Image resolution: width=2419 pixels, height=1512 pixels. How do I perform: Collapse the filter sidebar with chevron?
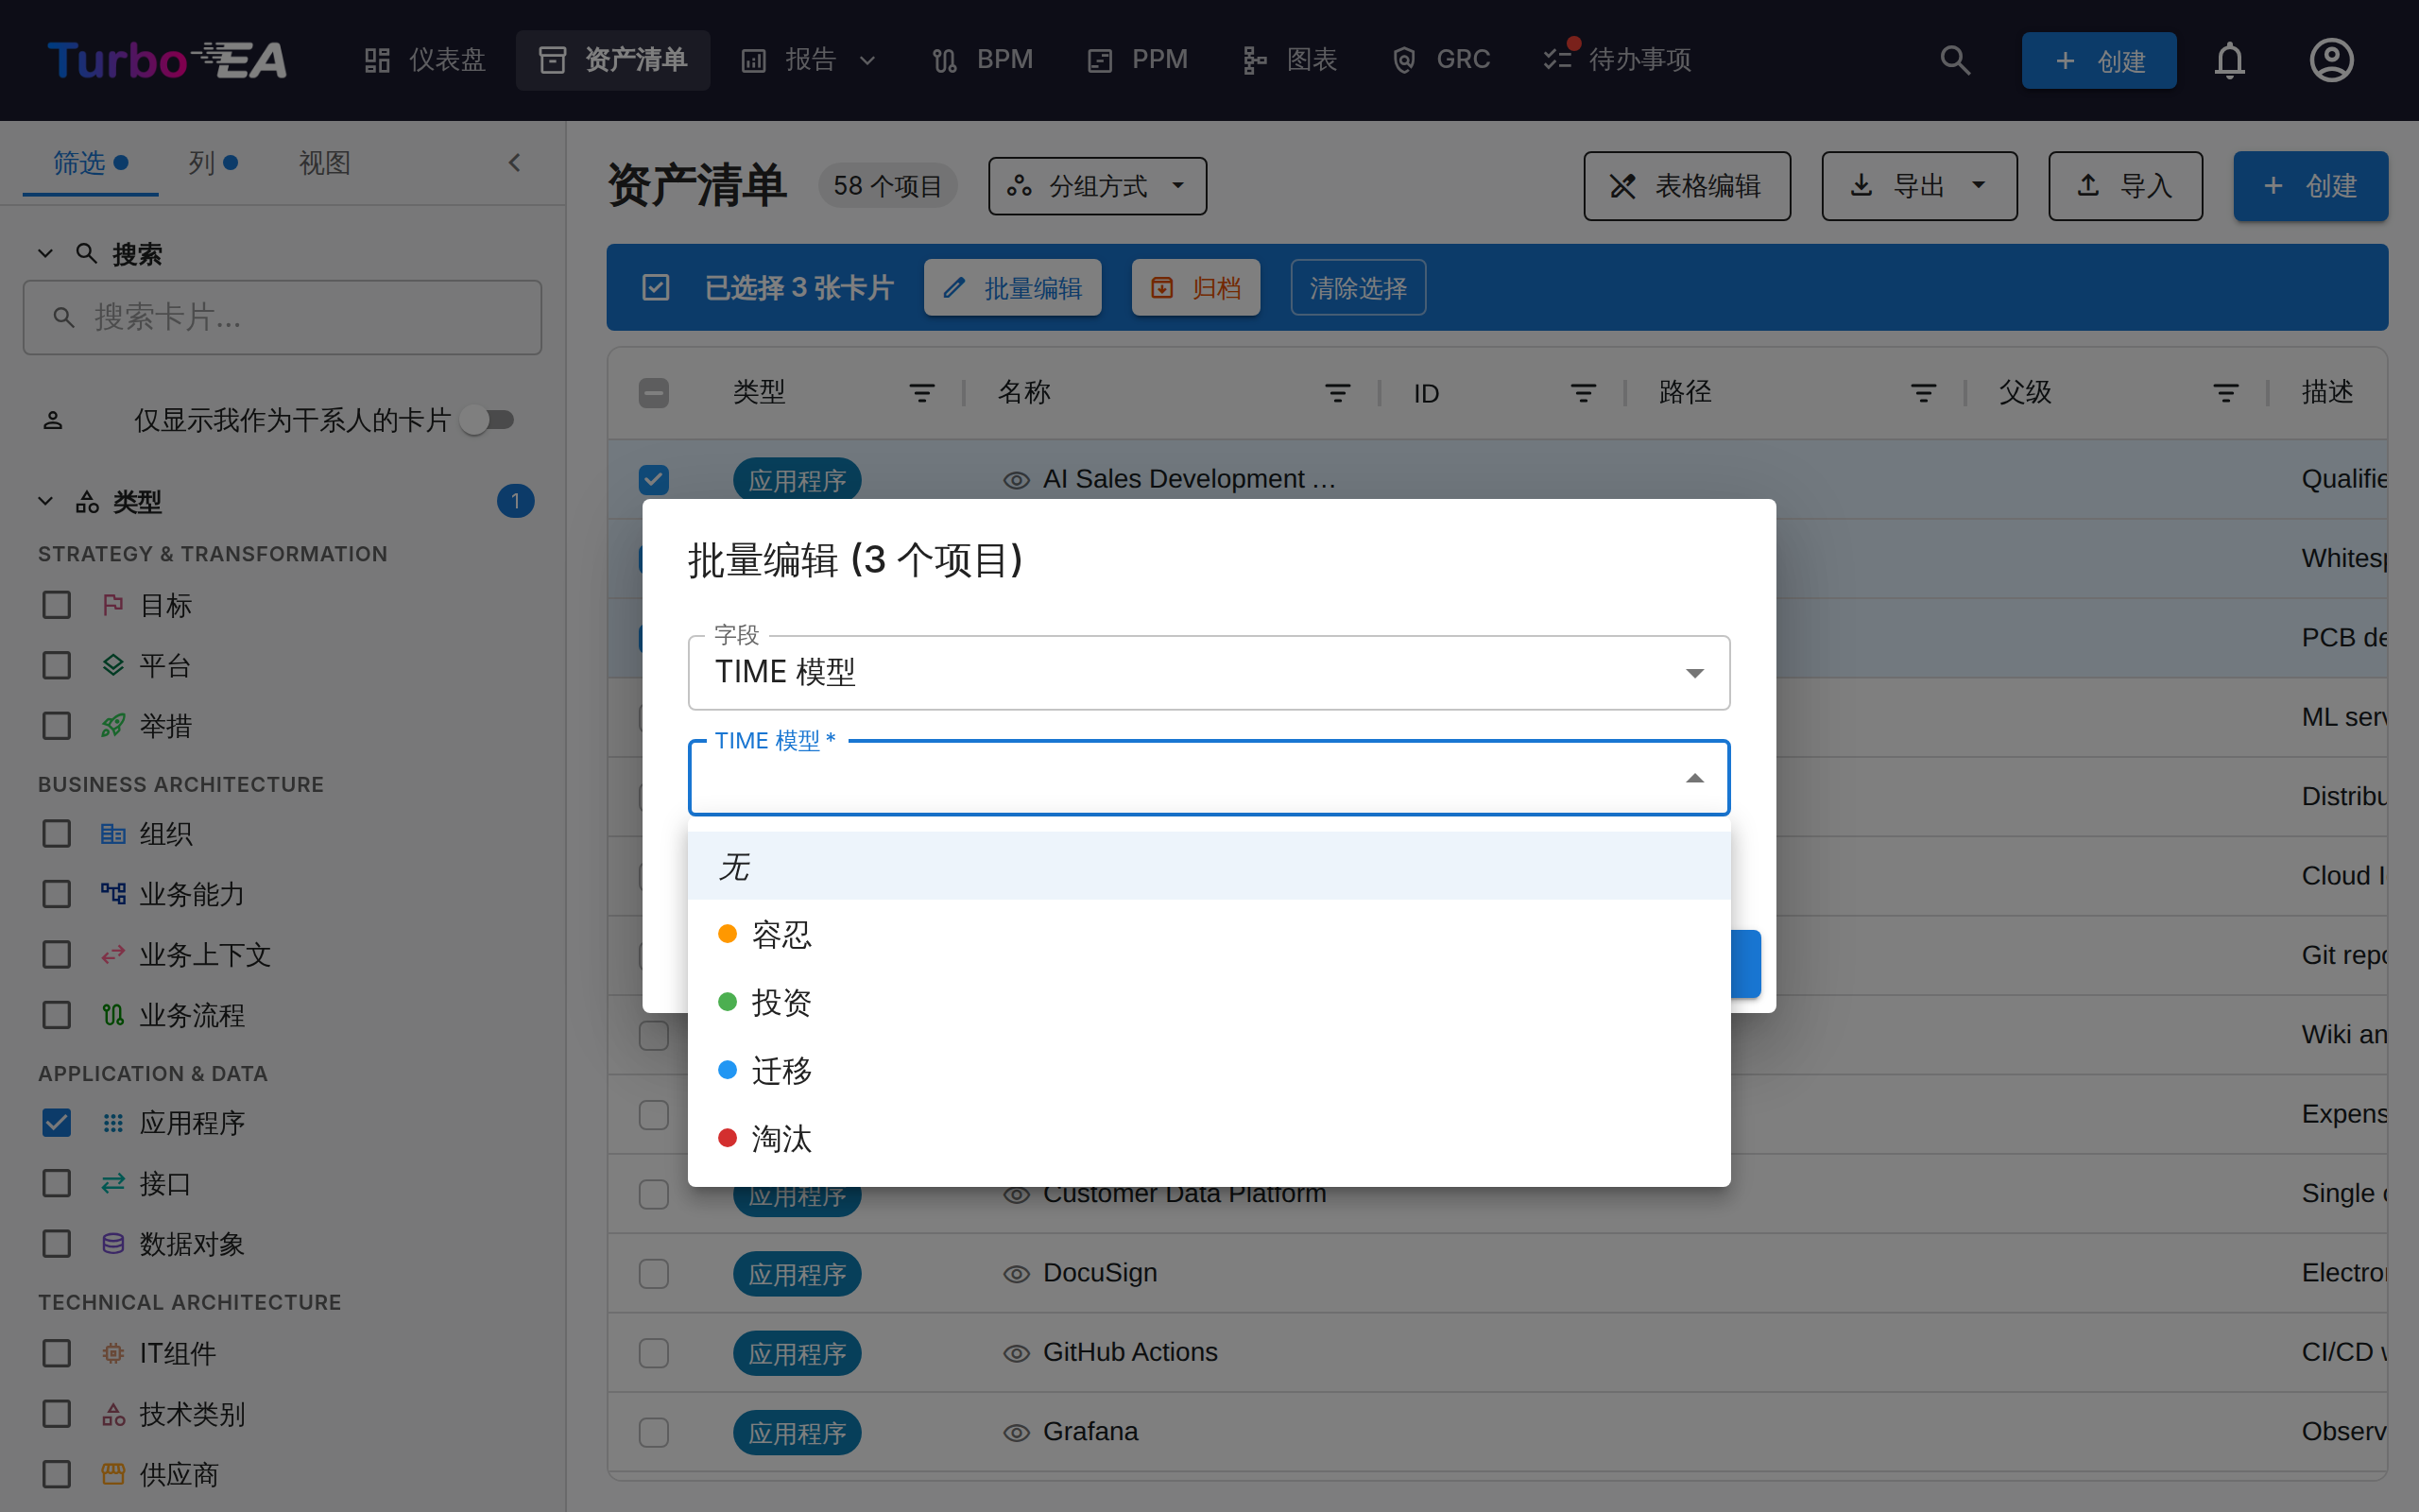point(515,162)
